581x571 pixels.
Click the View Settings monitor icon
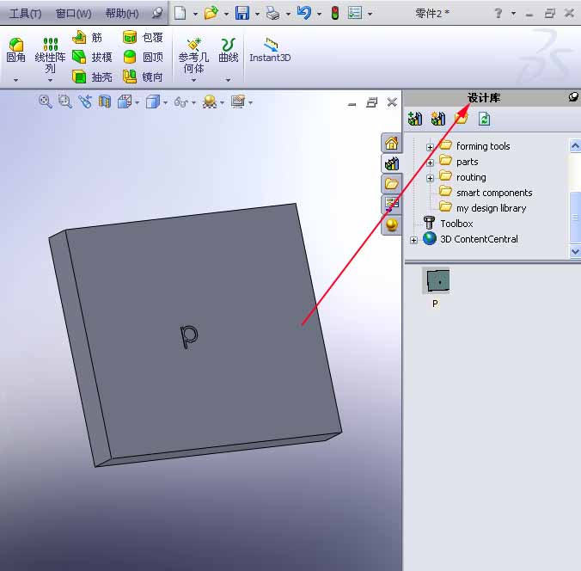[238, 101]
